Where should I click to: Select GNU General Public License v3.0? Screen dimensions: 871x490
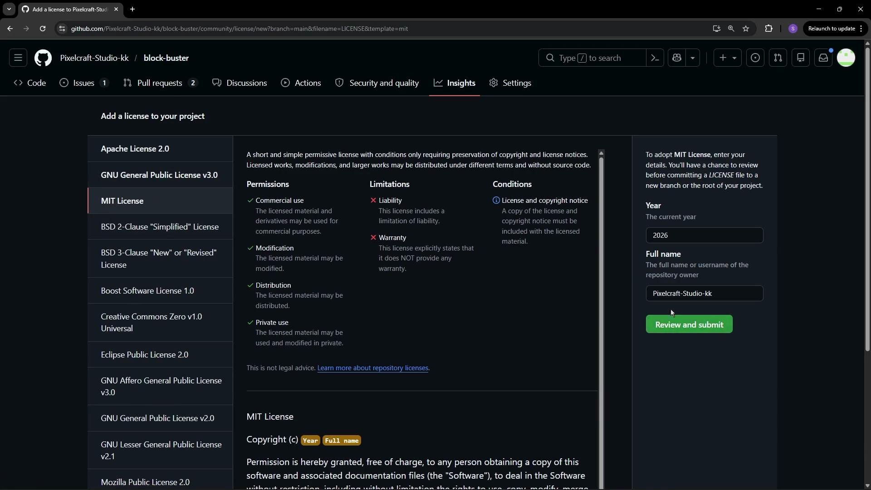[160, 175]
